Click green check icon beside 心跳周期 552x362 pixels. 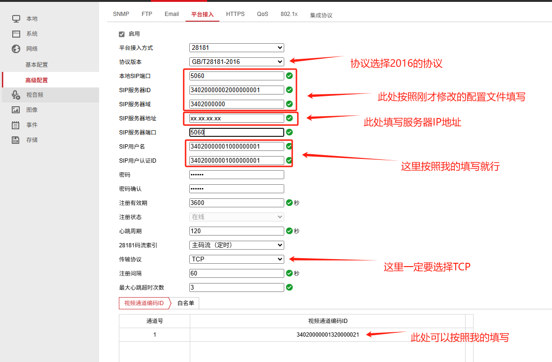[289, 231]
